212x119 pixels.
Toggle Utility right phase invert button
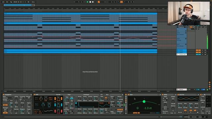pyautogui.click(x=167, y=99)
